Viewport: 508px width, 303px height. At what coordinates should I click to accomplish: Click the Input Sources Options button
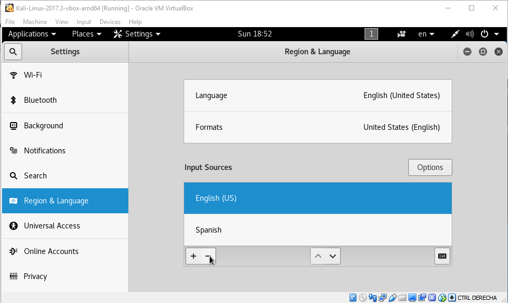[430, 167]
